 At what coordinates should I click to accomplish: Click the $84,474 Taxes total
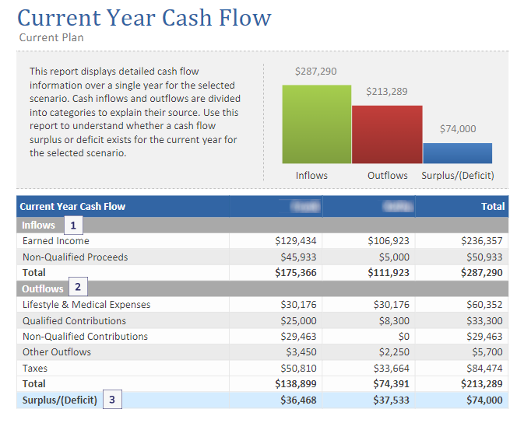pyautogui.click(x=484, y=369)
